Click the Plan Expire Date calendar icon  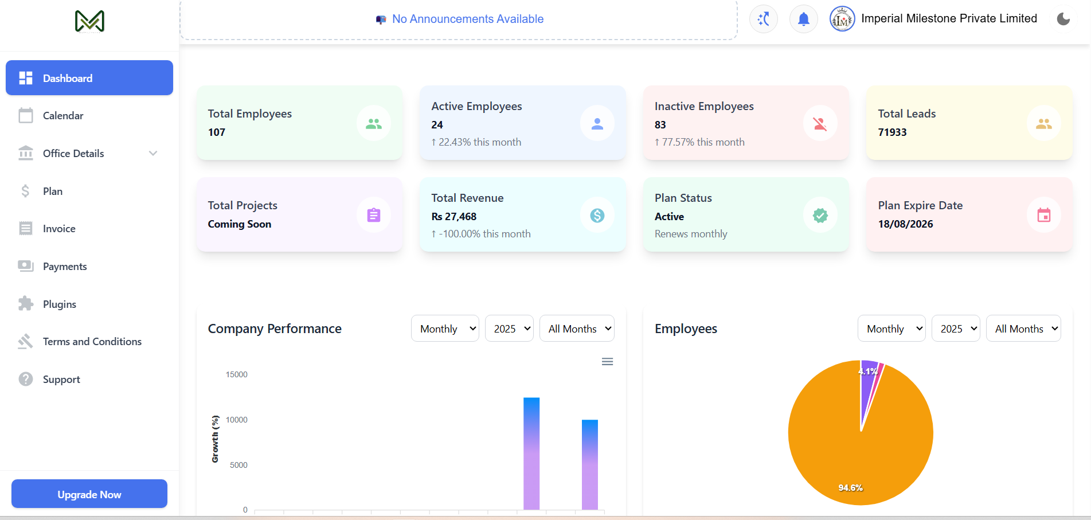click(x=1043, y=214)
